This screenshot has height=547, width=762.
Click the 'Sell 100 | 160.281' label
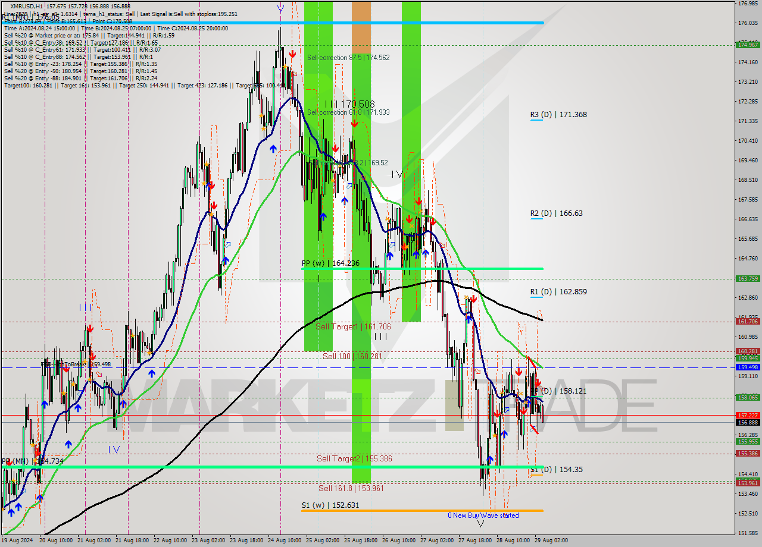click(x=352, y=357)
